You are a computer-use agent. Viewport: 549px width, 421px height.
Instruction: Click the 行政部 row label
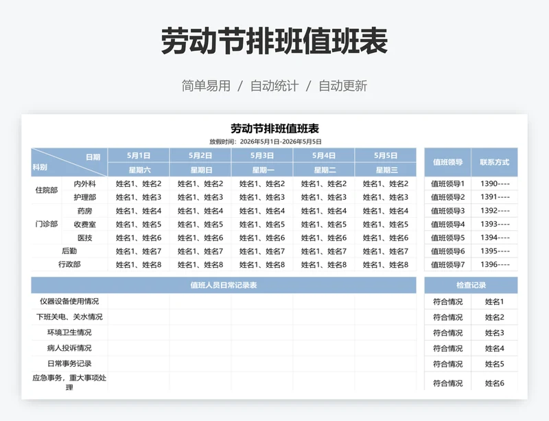(69, 264)
